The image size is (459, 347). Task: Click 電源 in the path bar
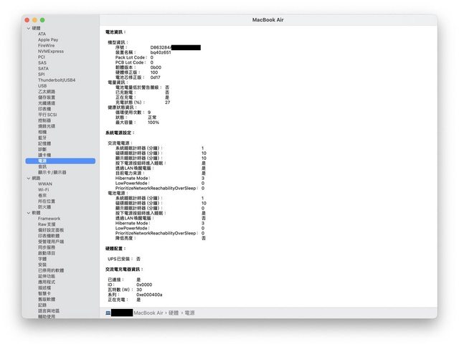click(x=189, y=313)
